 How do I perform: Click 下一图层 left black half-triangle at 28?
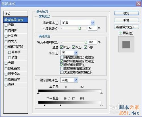coord(45,105)
